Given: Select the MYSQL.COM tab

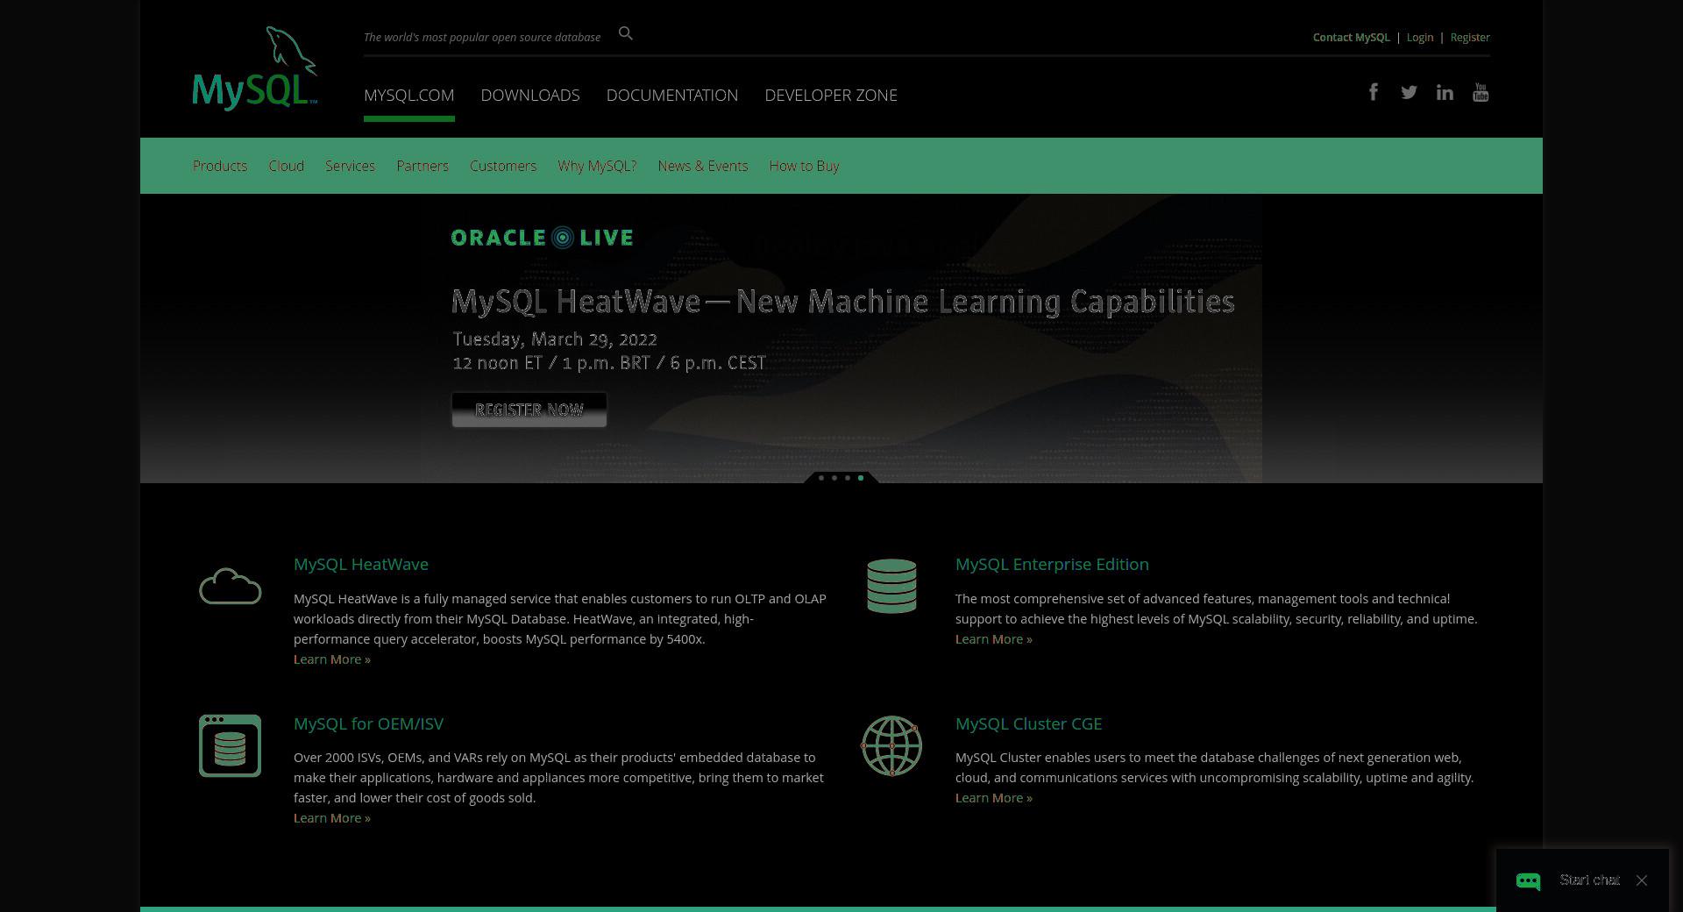Looking at the screenshot, I should tap(408, 95).
